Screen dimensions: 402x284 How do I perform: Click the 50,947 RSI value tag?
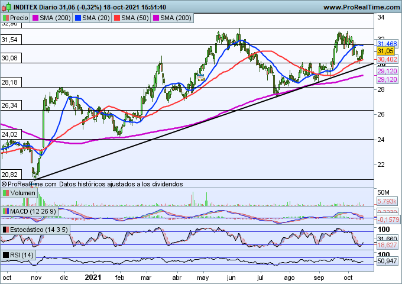(x=387, y=262)
